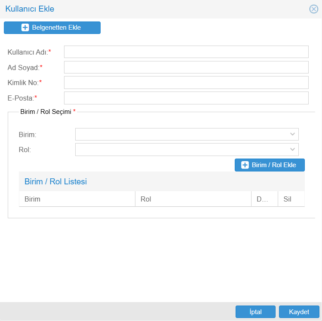Click the E-Posta text field
This screenshot has width=322, height=321.
point(186,98)
